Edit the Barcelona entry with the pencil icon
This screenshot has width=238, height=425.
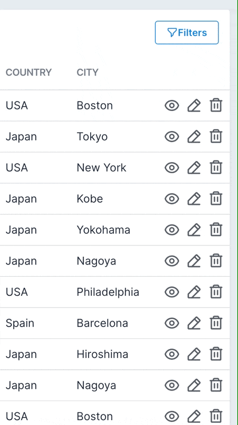tap(194, 323)
